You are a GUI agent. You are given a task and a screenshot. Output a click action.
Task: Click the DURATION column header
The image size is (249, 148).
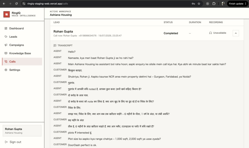pos(195,22)
